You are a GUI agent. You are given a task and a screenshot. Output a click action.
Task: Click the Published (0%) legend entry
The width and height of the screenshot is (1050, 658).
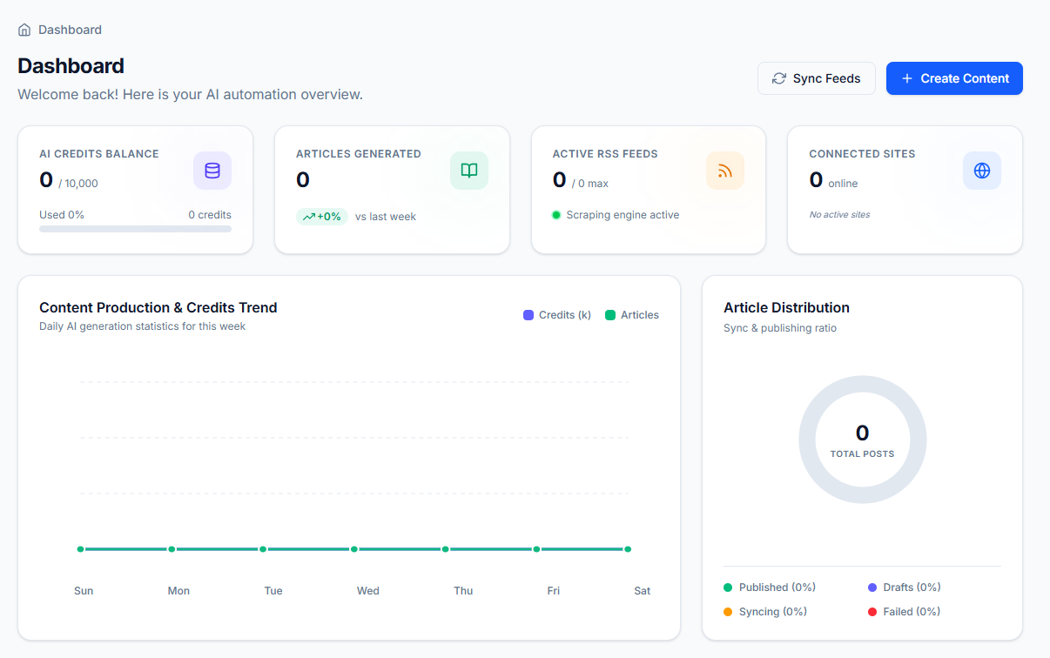click(770, 587)
